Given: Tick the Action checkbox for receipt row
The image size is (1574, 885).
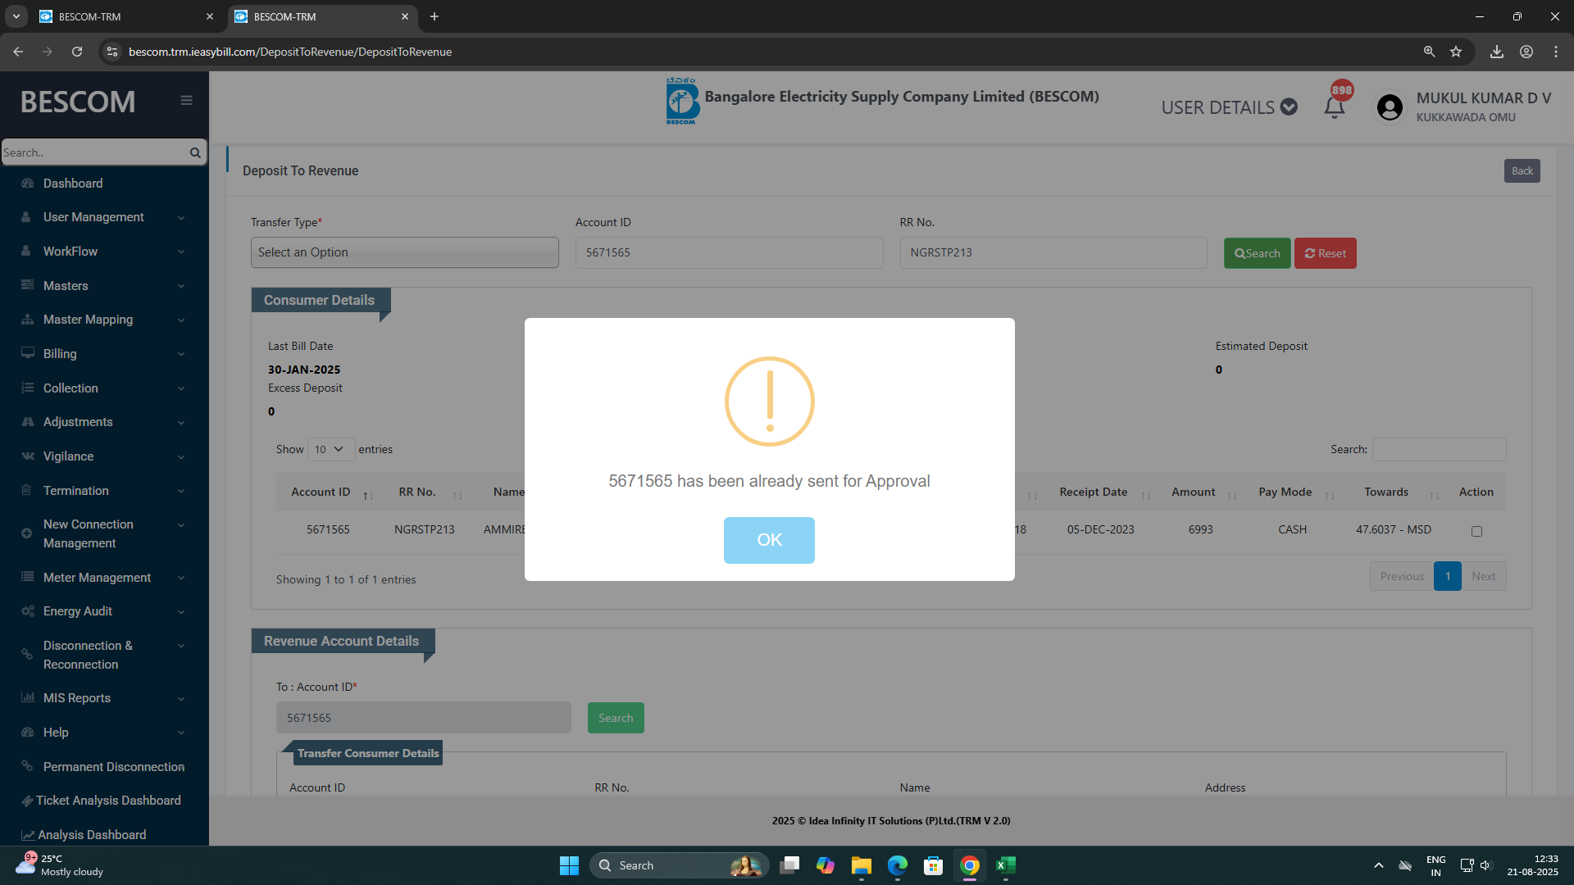Looking at the screenshot, I should tap(1476, 531).
